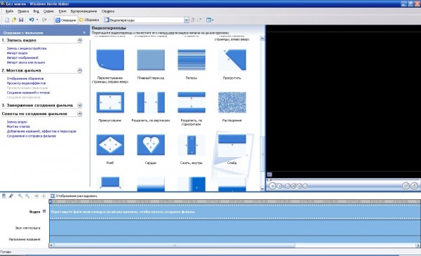Viewport: 421px width, 256px height.
Task: Select the page-curl Перелистывание страницы transition thumbnail
Action: [x=110, y=60]
